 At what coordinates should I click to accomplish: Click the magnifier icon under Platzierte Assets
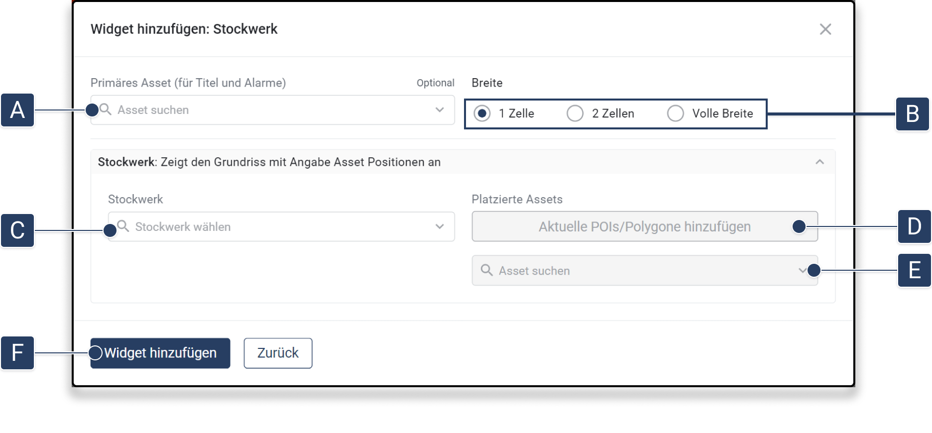[486, 270]
